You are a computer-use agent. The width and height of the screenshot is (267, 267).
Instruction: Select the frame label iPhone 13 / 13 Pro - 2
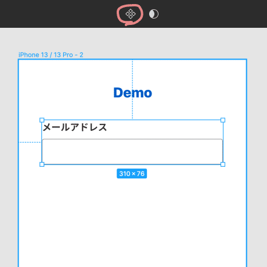[x=51, y=55]
